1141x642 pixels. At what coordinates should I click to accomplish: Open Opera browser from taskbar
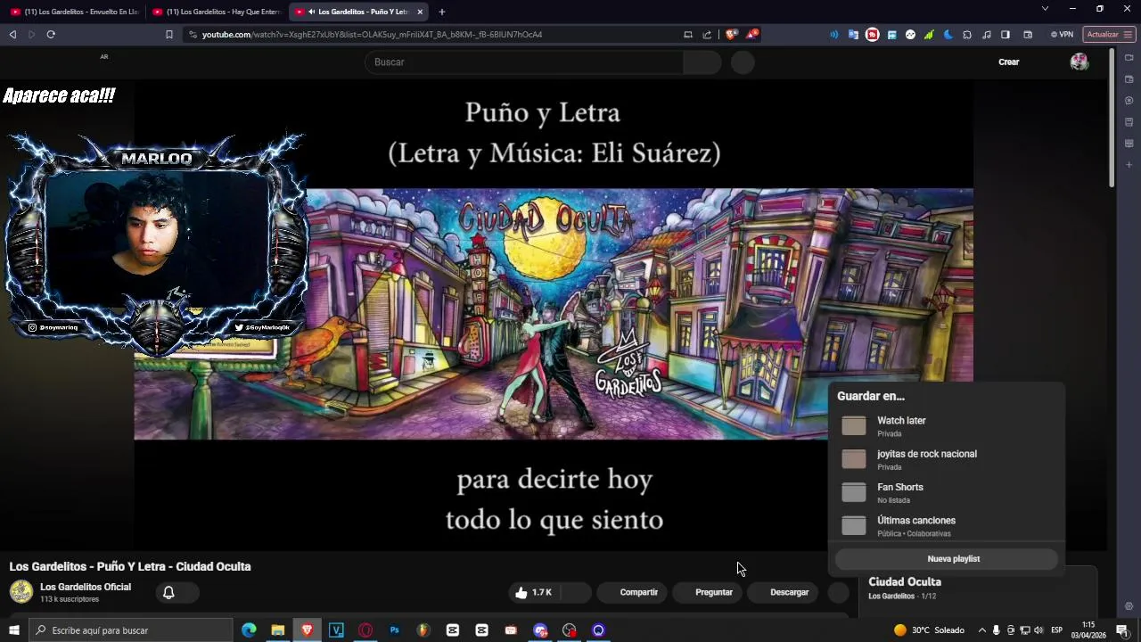point(365,630)
